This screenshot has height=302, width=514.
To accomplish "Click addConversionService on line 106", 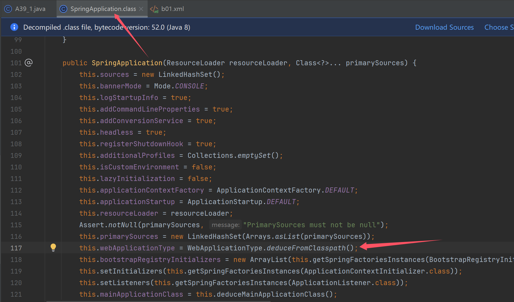I will tap(142, 121).
